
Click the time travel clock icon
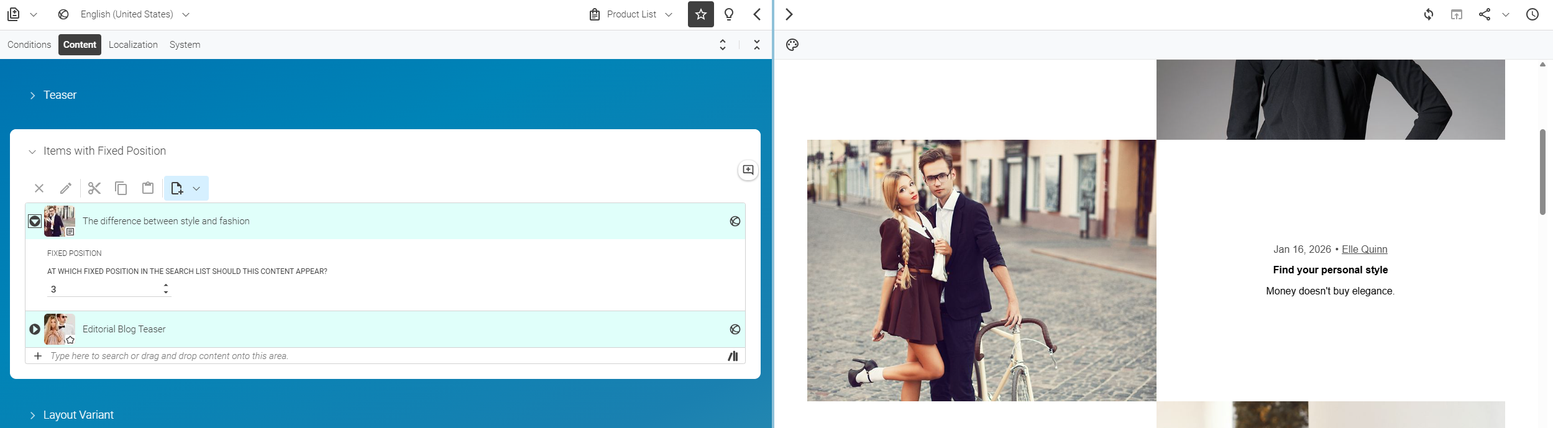1532,14
